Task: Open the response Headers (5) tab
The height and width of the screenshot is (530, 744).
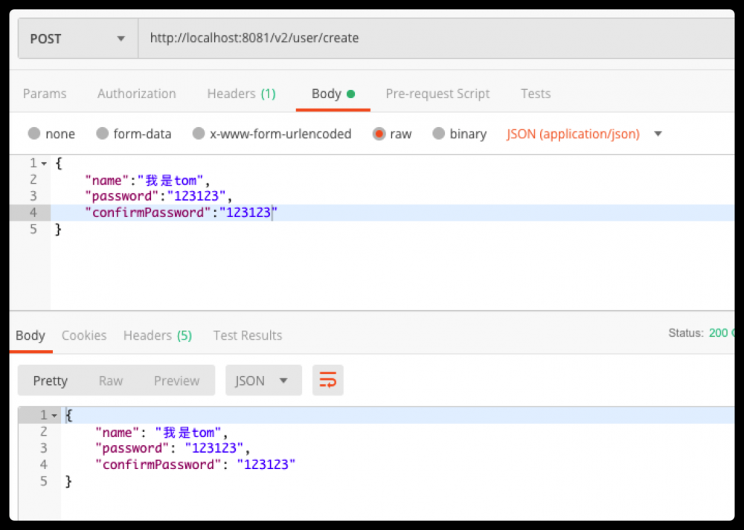Action: [x=158, y=336]
